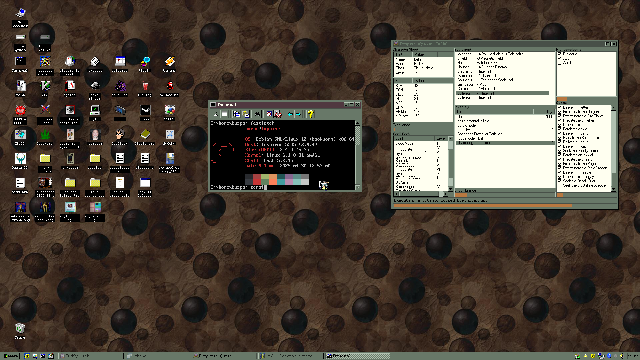Click the cyan right arrow next-tab icon
Image resolution: width=640 pixels, height=360 pixels.
coord(299,114)
